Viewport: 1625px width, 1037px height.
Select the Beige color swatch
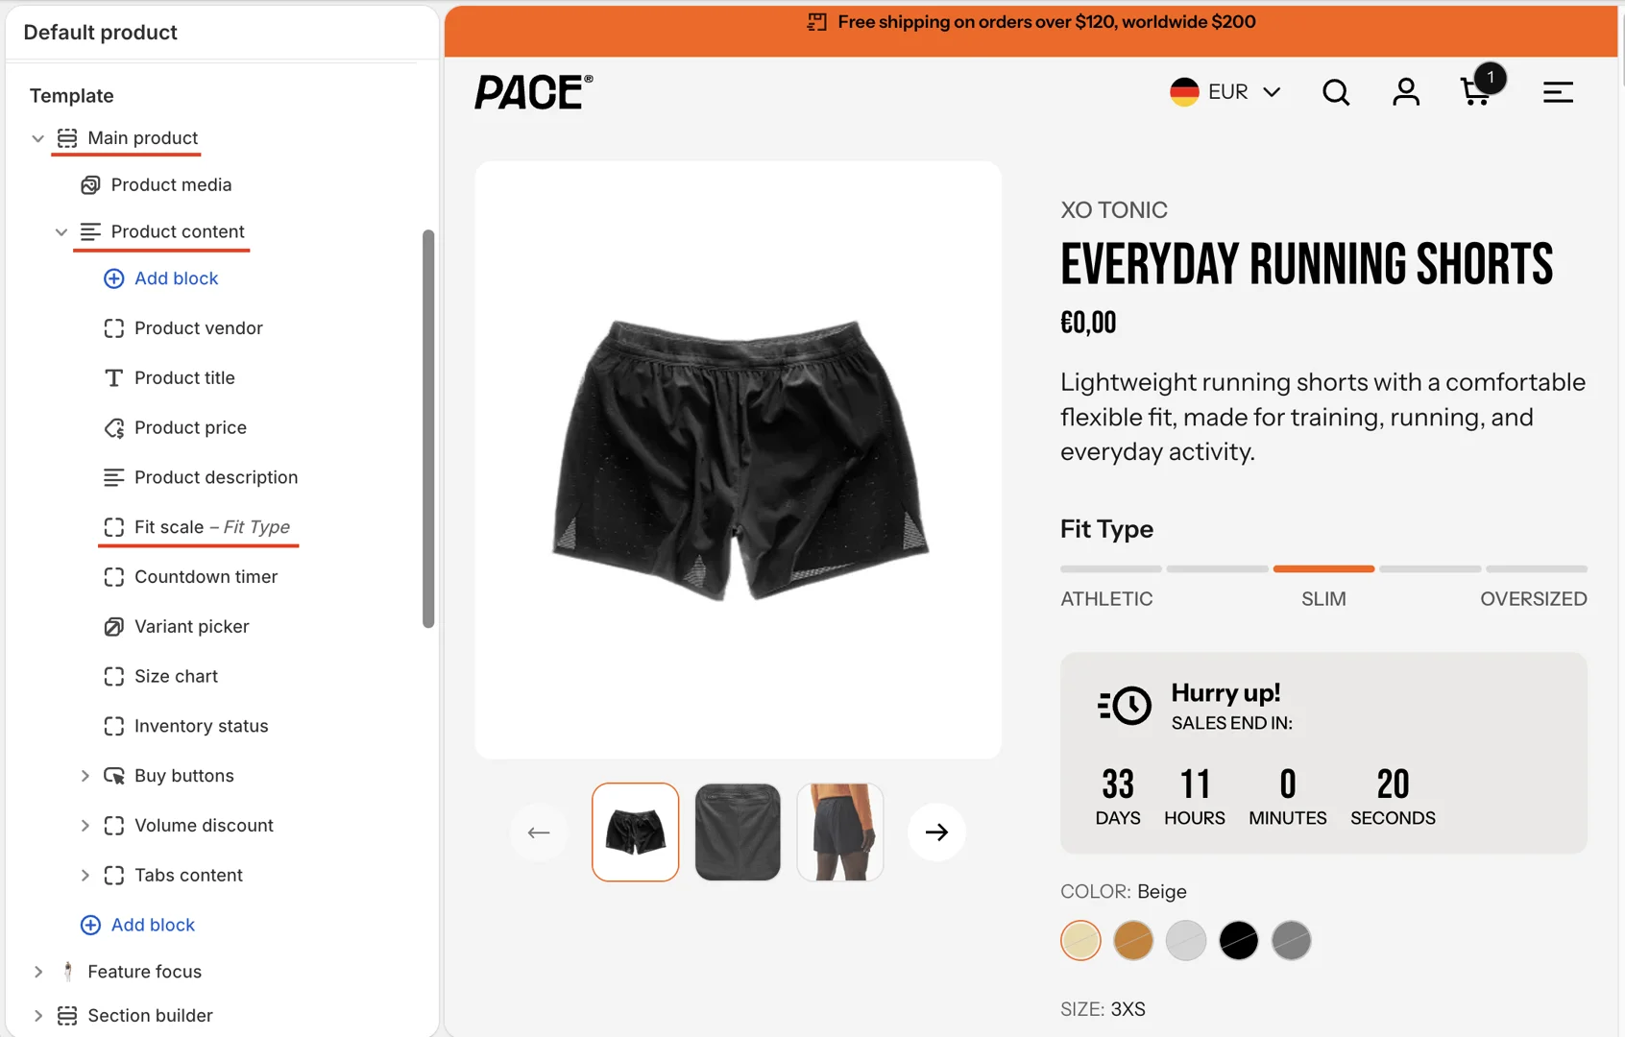pos(1080,940)
